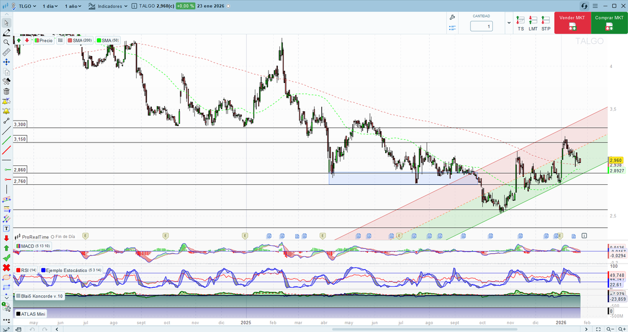The height and width of the screenshot is (332, 628).
Task: Click Vender MKT sell button
Action: [x=572, y=23]
